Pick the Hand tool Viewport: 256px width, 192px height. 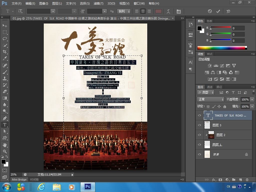click(5, 145)
